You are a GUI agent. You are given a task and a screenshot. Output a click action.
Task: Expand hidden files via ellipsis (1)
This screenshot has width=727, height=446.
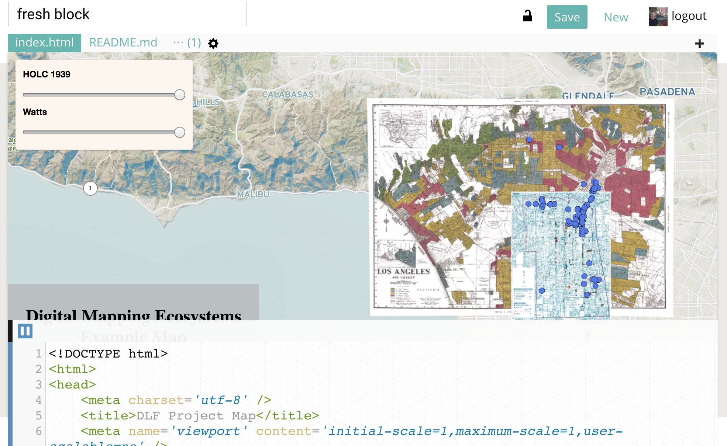187,43
